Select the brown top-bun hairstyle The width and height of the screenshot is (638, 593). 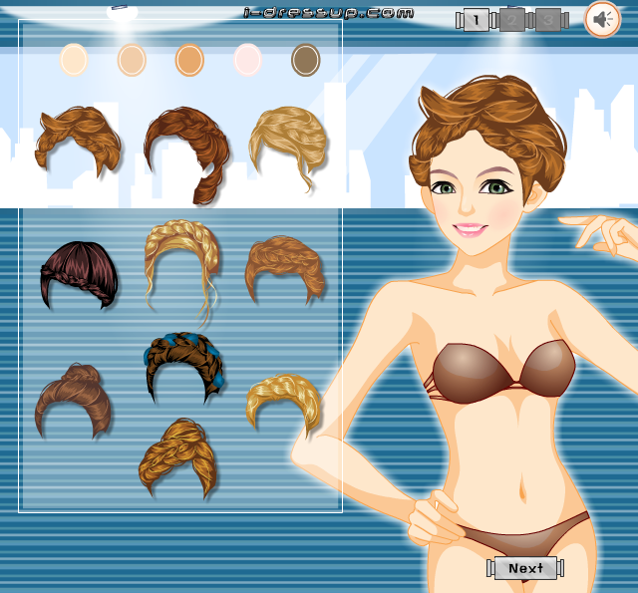coord(73,401)
